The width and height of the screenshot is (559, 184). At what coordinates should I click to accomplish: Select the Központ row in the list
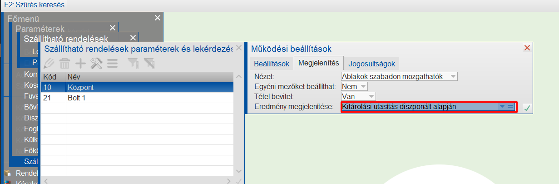137,87
